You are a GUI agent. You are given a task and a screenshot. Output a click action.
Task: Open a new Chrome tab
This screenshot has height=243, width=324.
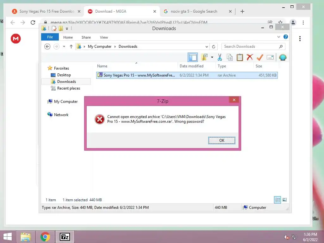click(242, 11)
